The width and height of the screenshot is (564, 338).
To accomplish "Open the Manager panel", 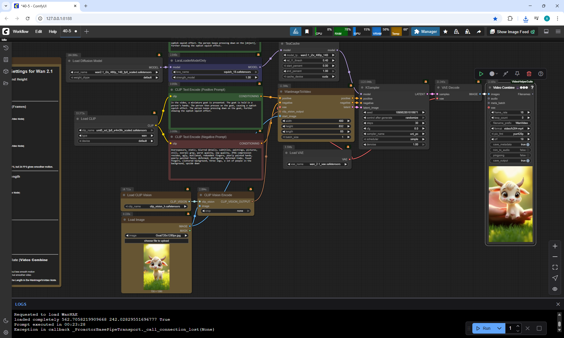I will 425,32.
